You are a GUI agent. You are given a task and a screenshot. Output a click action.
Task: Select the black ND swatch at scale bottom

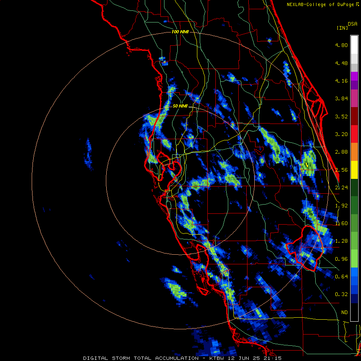click(x=354, y=312)
